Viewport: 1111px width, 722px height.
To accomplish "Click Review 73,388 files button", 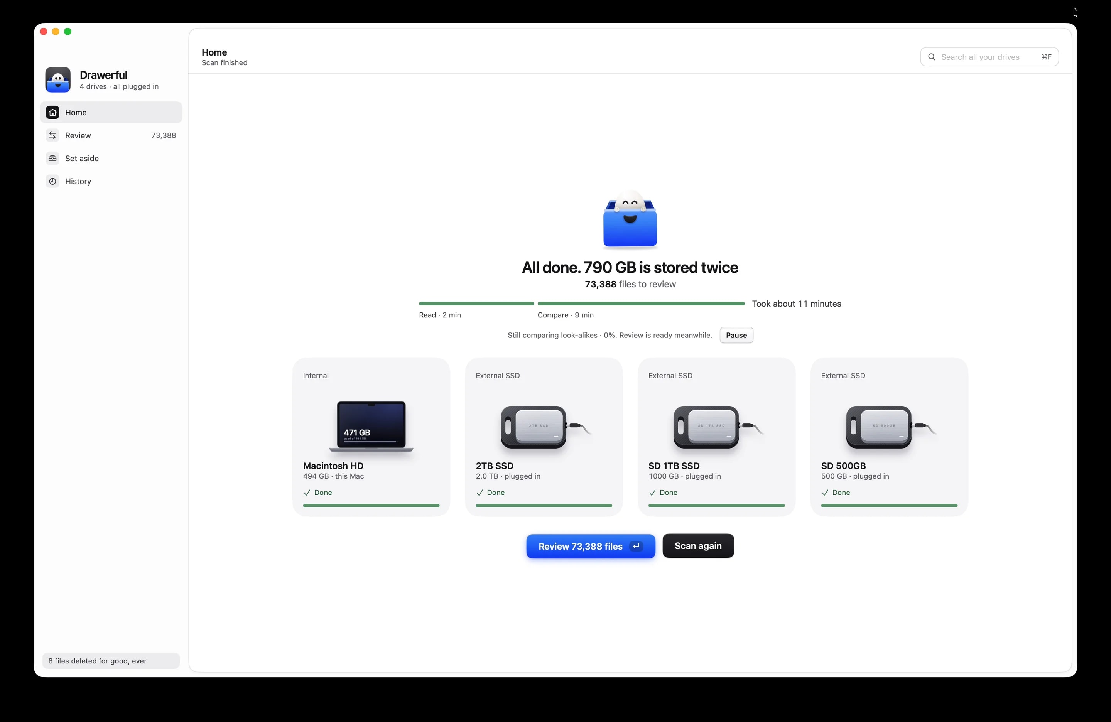I will pos(591,546).
